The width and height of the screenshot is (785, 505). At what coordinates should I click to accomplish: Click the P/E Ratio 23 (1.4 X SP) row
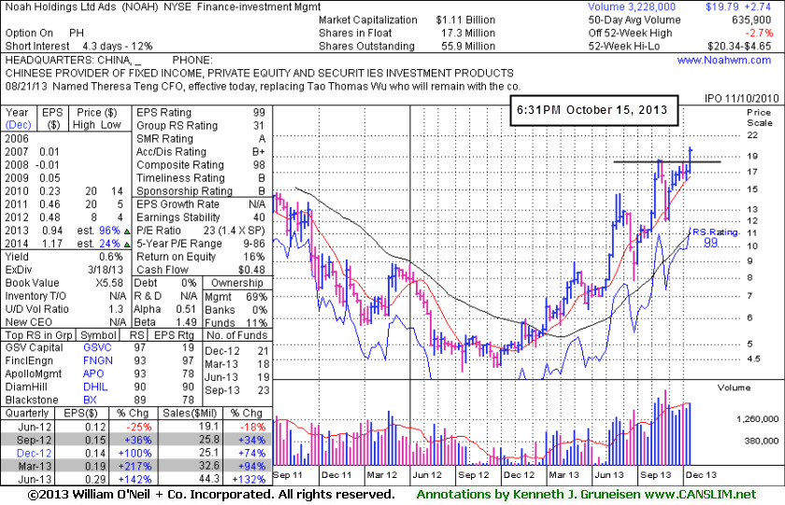tap(201, 231)
